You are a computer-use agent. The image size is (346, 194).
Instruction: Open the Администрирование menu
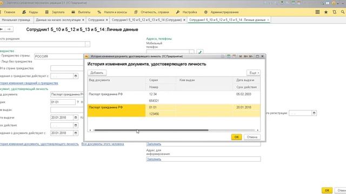pyautogui.click(x=221, y=12)
